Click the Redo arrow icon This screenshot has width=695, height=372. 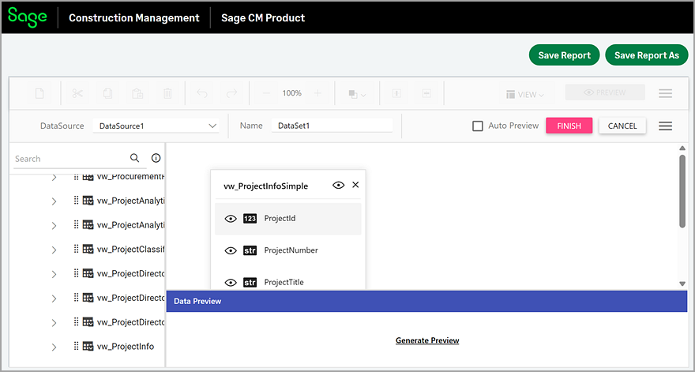coord(232,93)
